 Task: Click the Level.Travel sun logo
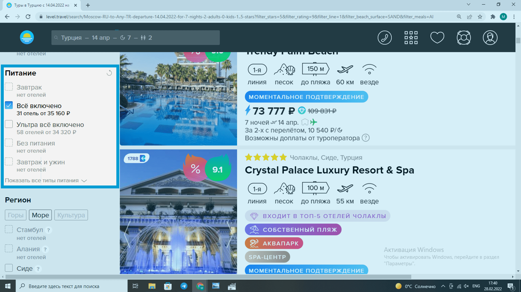27,38
